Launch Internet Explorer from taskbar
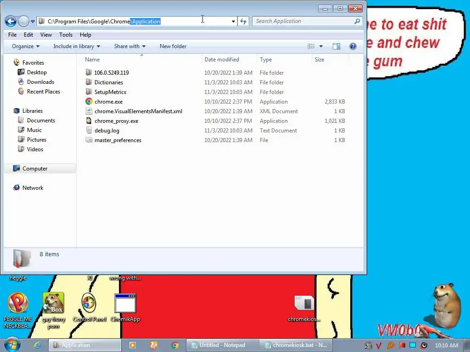The image size is (470, 352). tap(37, 345)
